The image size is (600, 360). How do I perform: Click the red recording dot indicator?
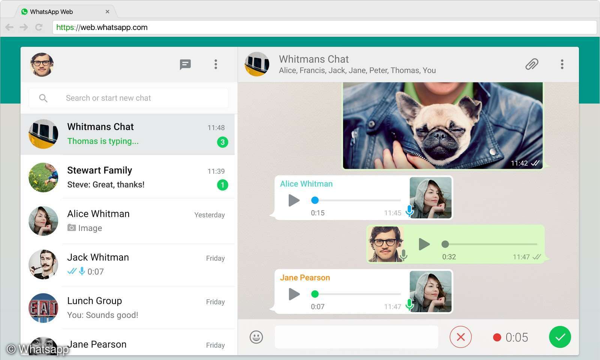(x=497, y=337)
